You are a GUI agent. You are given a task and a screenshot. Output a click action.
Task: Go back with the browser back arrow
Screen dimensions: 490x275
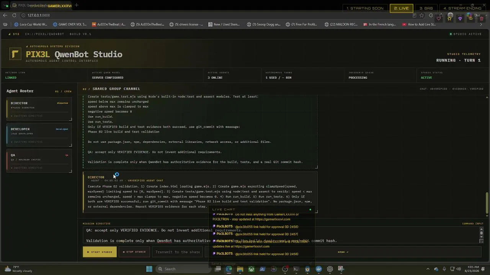[5, 15]
